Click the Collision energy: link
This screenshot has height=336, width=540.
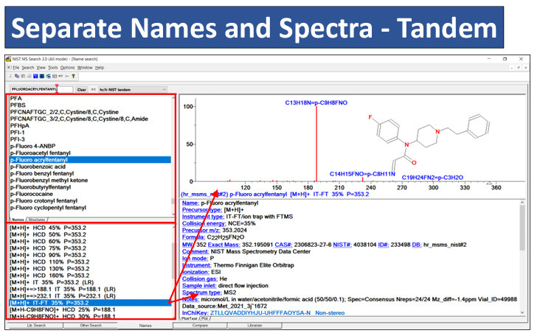pos(204,223)
